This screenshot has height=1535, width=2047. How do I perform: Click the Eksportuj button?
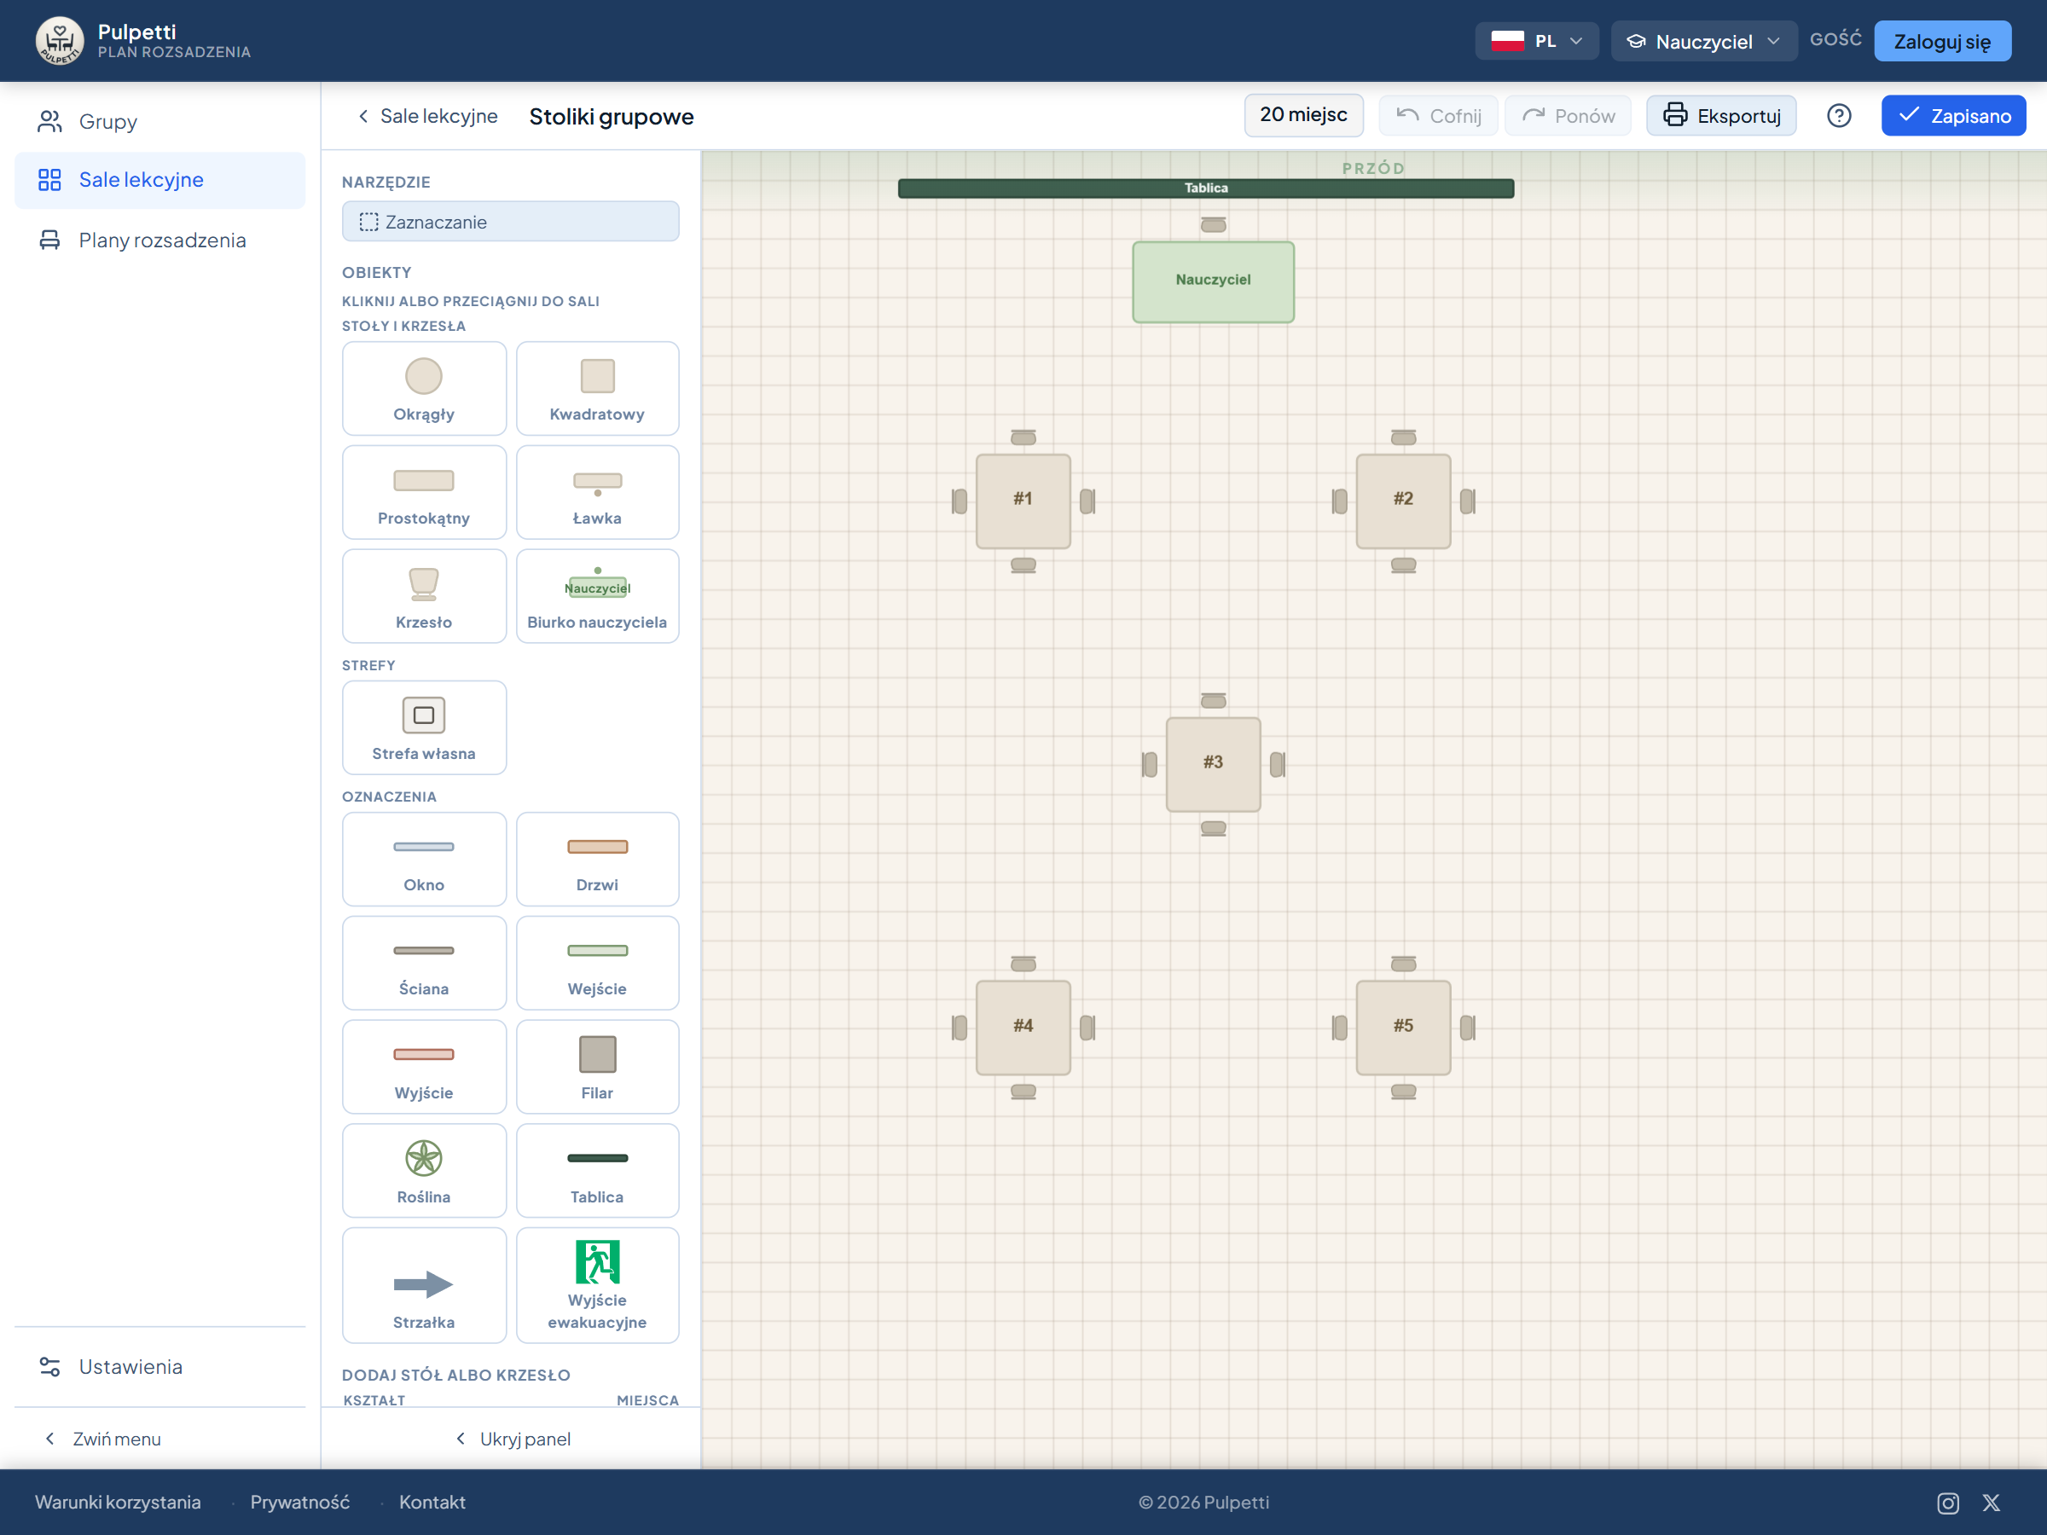tap(1721, 116)
